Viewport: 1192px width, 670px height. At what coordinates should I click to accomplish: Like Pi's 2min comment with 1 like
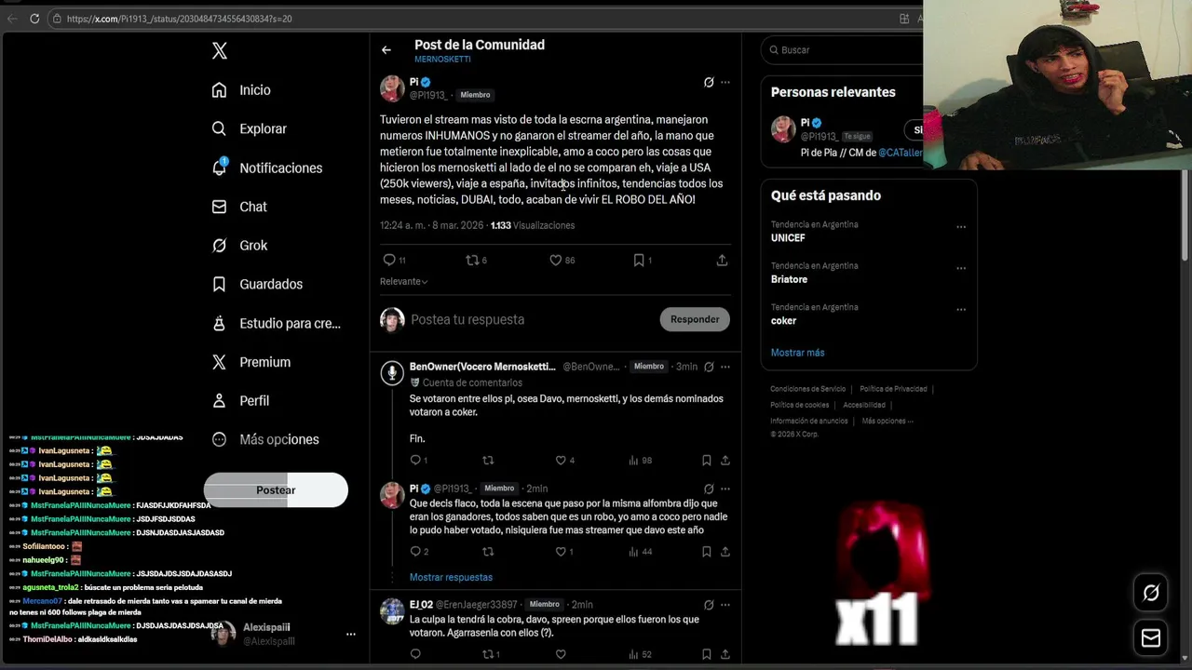(561, 552)
